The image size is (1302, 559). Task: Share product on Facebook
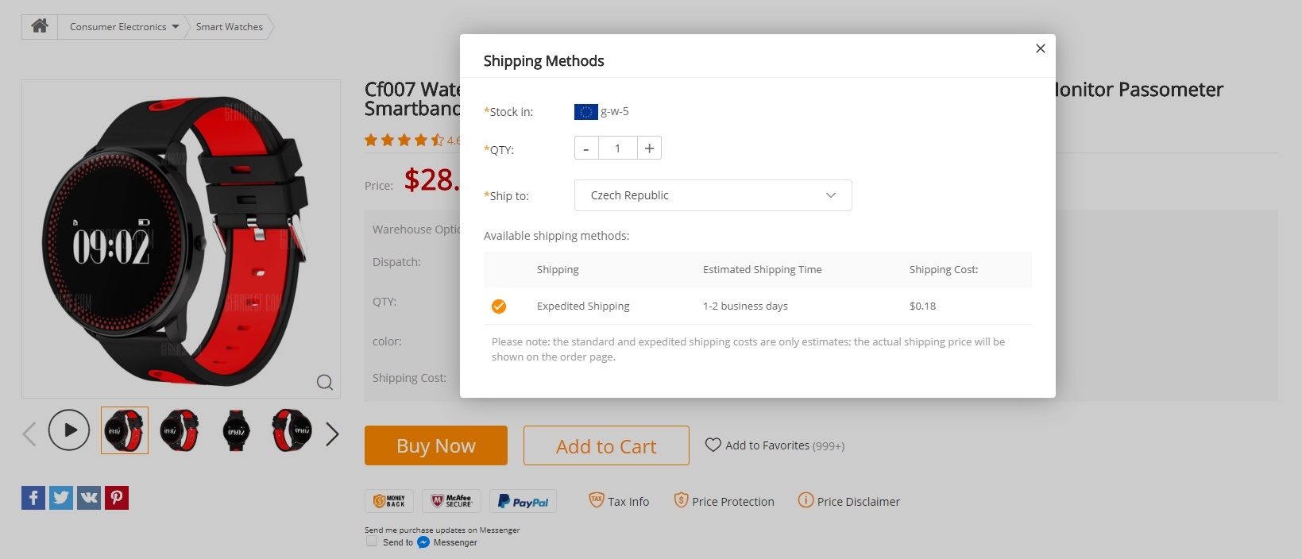(33, 498)
